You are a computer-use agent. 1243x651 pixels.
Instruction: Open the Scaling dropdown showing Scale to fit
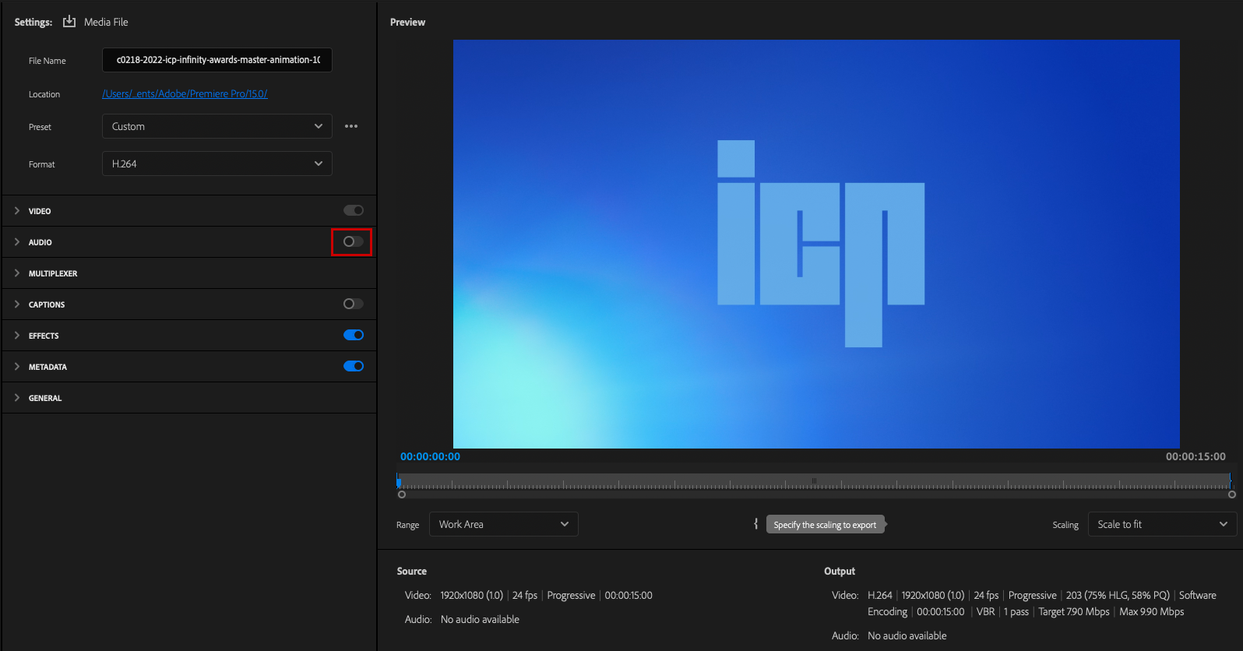[x=1162, y=524]
